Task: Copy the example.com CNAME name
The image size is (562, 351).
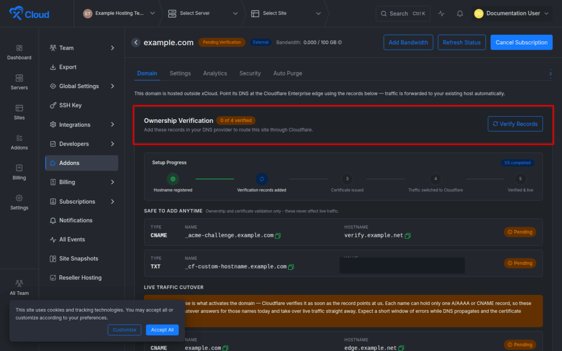Action: click(x=225, y=348)
